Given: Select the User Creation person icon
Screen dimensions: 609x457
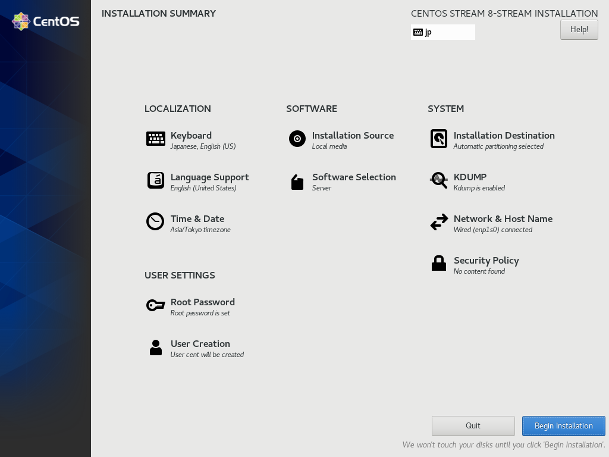Looking at the screenshot, I should (156, 348).
